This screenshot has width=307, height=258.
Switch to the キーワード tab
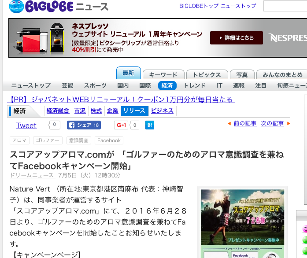coord(163,74)
